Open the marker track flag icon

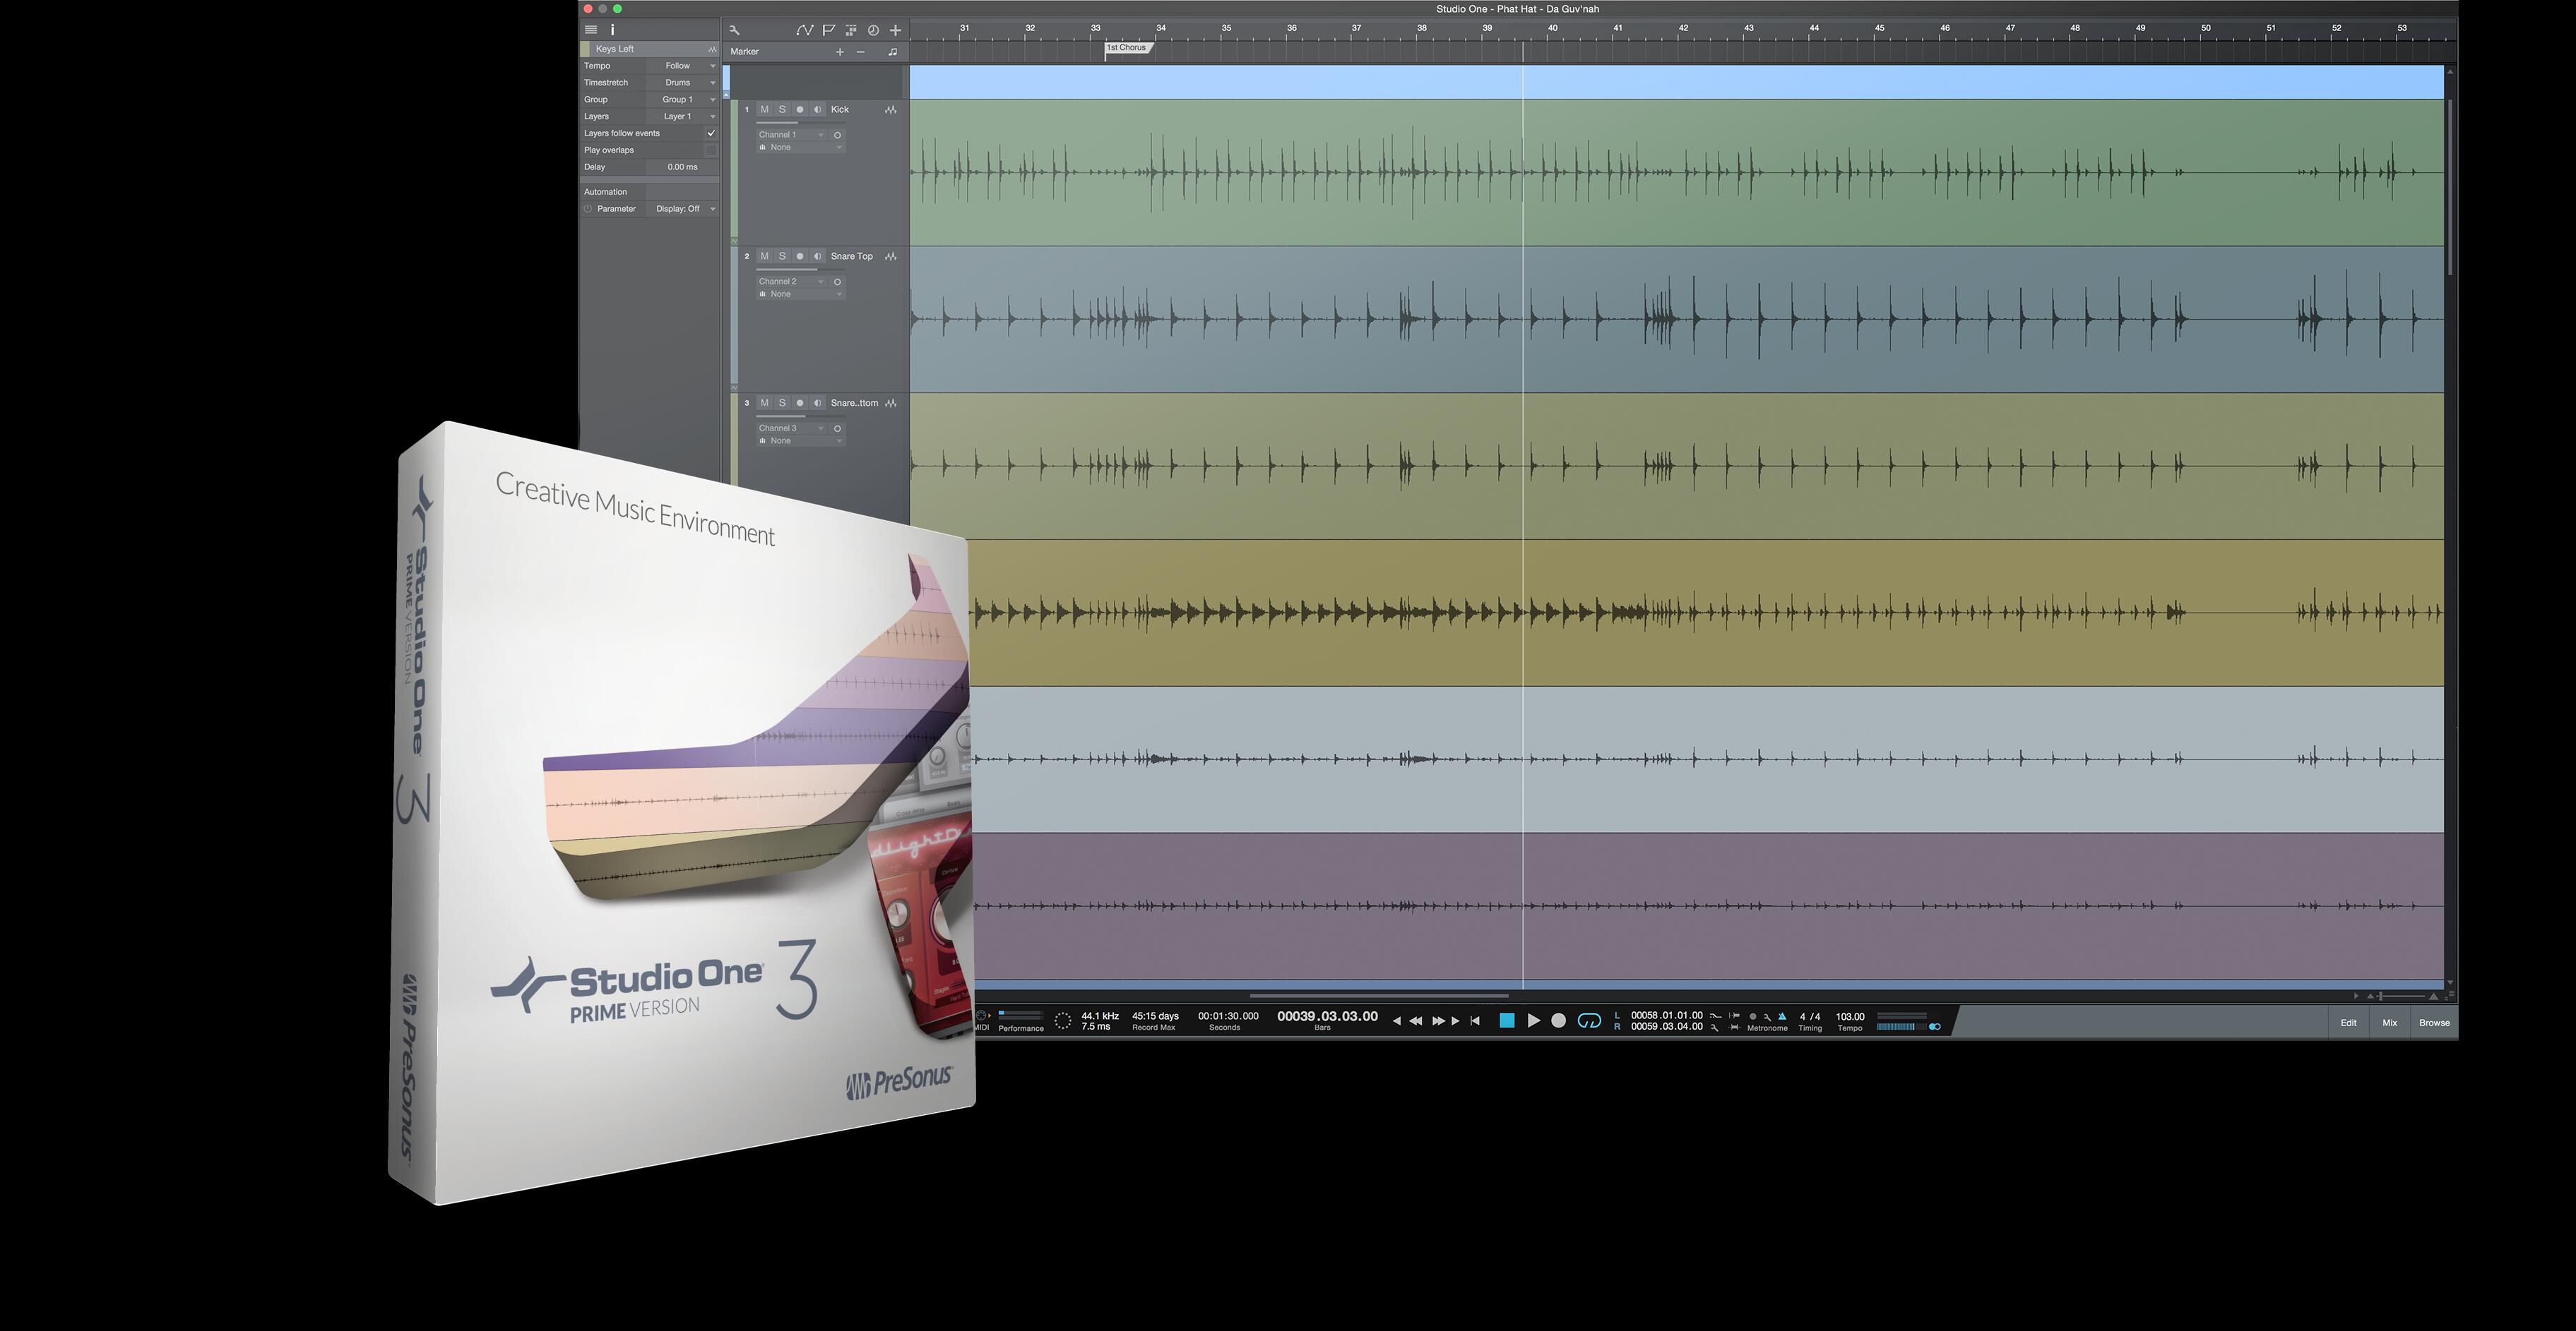coord(829,30)
